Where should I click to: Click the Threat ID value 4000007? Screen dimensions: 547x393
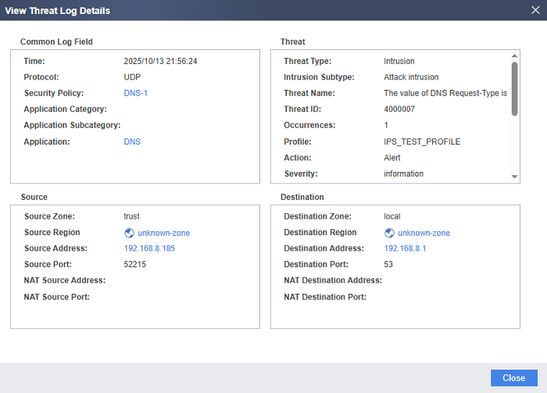tap(401, 109)
